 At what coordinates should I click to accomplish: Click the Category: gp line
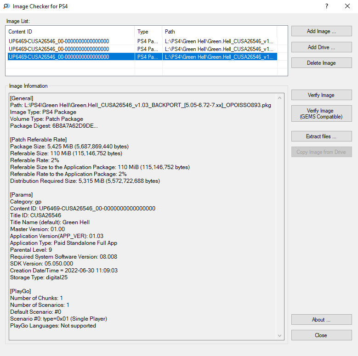[26, 202]
